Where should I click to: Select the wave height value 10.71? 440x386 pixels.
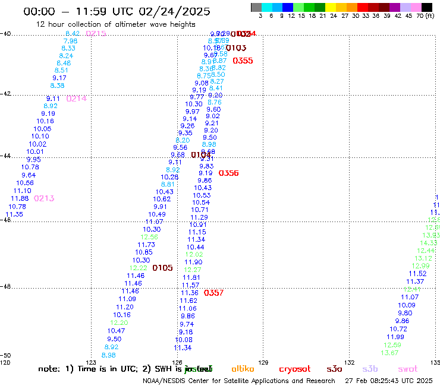click(200, 210)
